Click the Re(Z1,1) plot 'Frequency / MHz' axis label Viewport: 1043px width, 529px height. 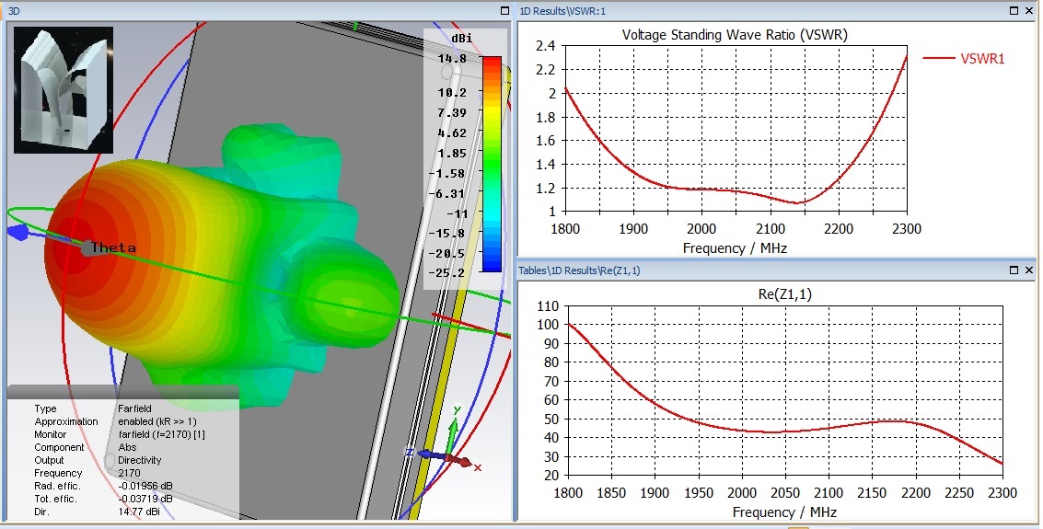(784, 512)
